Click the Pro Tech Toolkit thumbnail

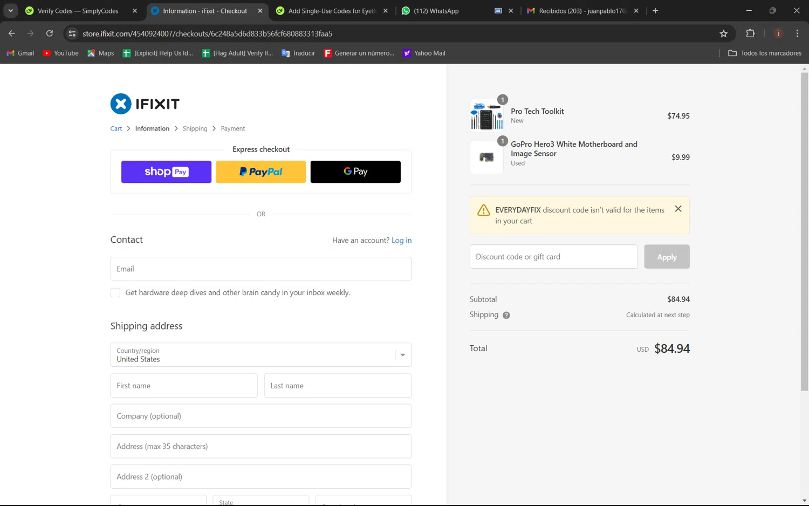[x=486, y=115]
